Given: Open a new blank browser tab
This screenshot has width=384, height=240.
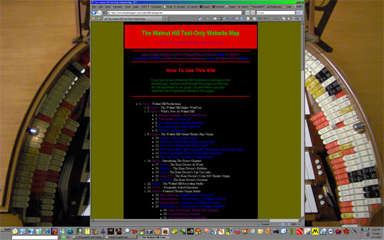Looking at the screenshot, I should click(x=166, y=19).
